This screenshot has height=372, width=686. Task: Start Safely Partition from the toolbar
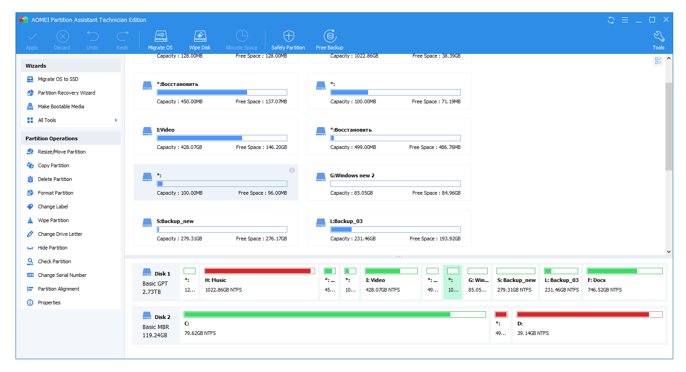point(288,40)
